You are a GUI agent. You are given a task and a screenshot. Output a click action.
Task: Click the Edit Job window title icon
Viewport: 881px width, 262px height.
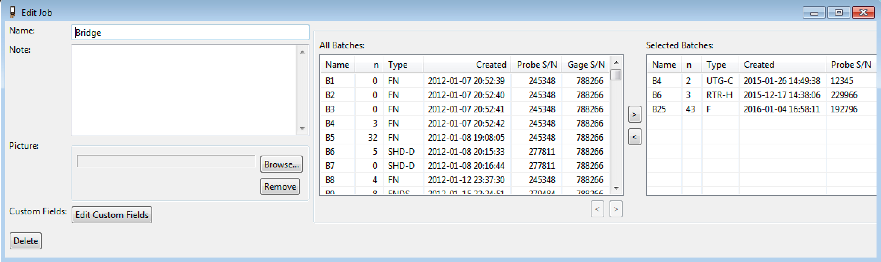pos(13,12)
